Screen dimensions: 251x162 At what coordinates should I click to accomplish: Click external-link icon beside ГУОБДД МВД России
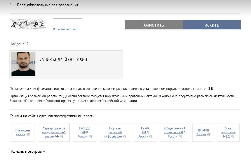pyautogui.click(x=90, y=137)
